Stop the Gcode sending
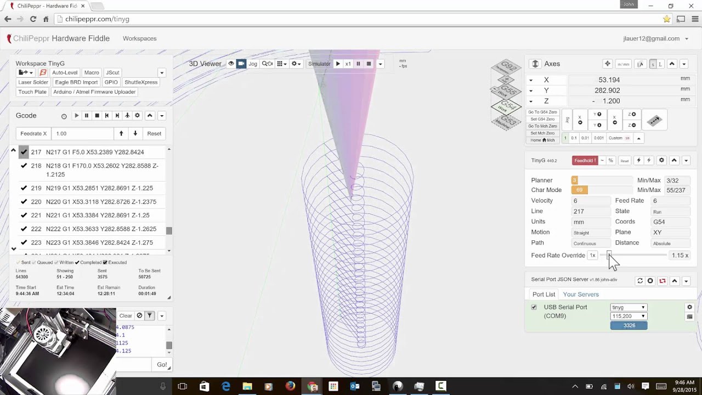Screen dimensions: 702x395 click(97, 116)
